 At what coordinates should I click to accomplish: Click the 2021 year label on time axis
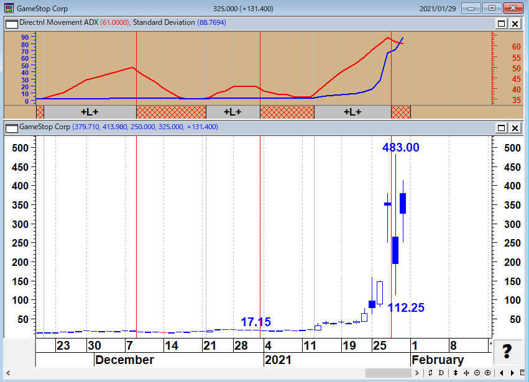tap(278, 360)
